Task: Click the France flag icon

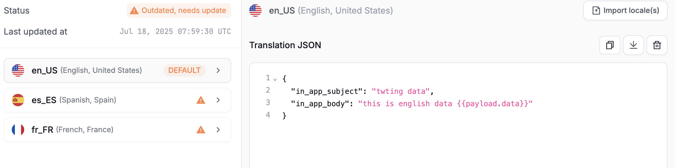Action: [18, 130]
